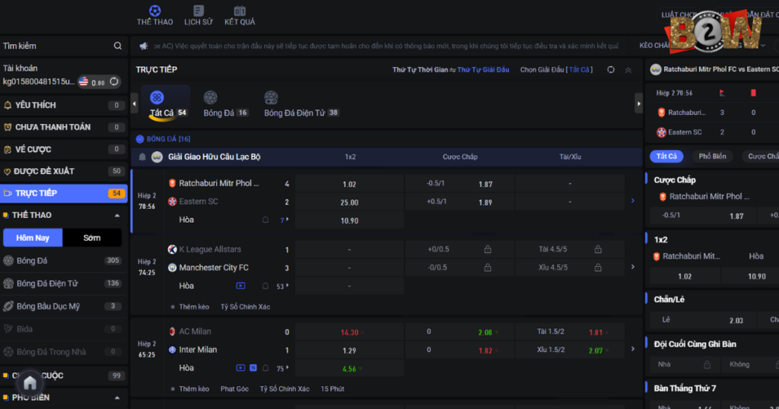
Task: Open 53 more bets for Manchester City match
Action: [283, 286]
